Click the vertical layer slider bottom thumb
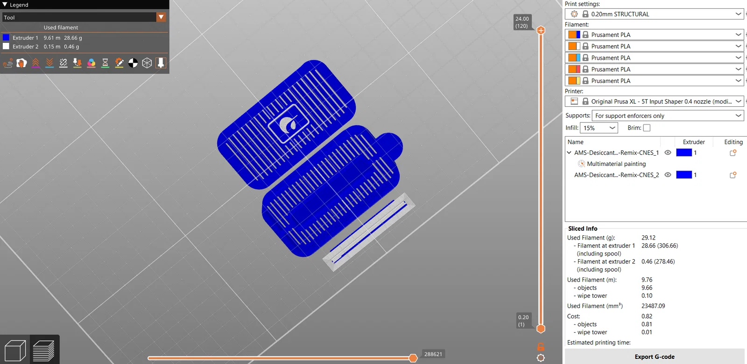The image size is (747, 364). [541, 329]
